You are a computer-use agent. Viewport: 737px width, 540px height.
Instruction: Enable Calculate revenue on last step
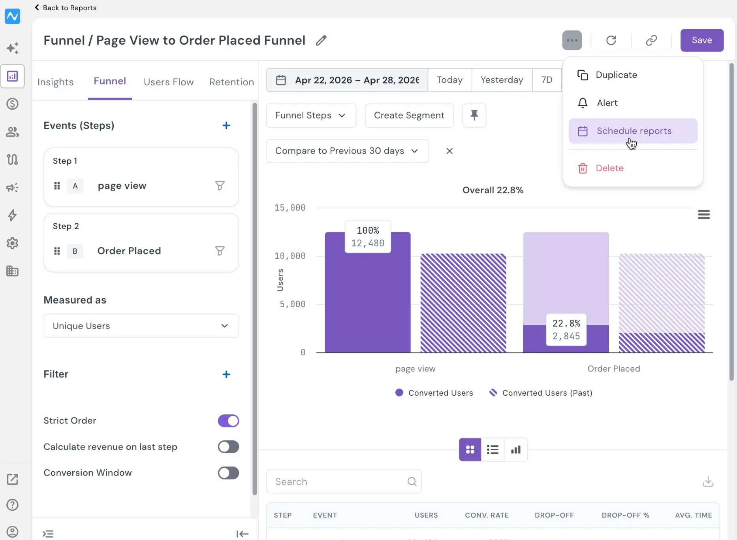pos(228,447)
